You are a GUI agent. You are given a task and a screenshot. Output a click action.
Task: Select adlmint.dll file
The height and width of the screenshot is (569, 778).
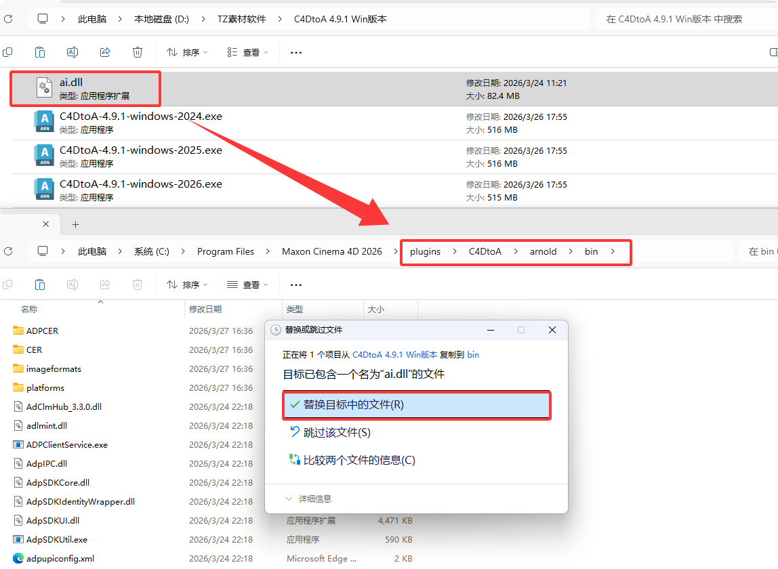(x=47, y=425)
